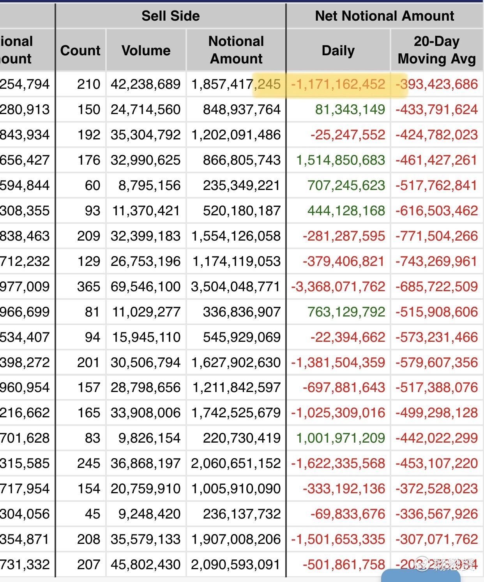Sort by the Count column header
484x582 pixels.
click(x=80, y=50)
